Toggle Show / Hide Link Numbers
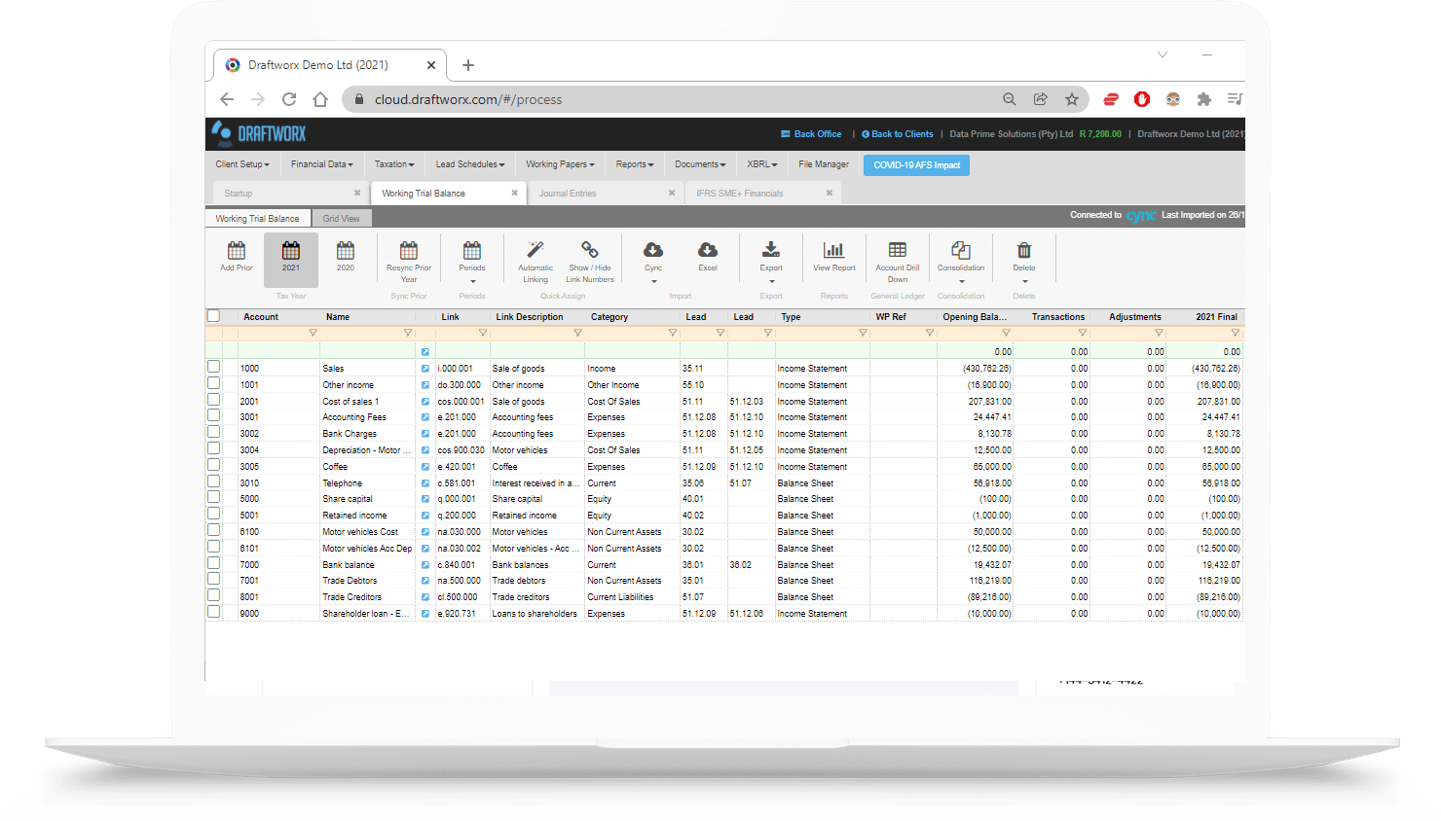Viewport: 1441px width, 821px height. (590, 251)
